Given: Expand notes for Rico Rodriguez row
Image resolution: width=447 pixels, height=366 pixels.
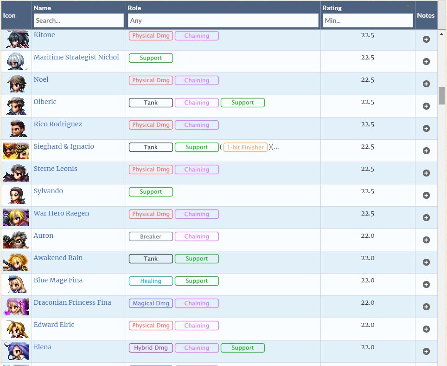Looking at the screenshot, I should point(426,129).
